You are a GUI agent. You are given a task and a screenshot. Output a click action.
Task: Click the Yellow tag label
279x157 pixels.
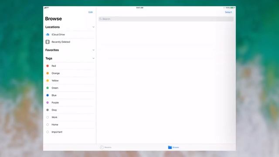pos(55,80)
